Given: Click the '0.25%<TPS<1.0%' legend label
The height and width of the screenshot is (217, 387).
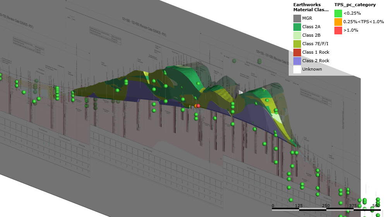Looking at the screenshot, I should (x=363, y=22).
